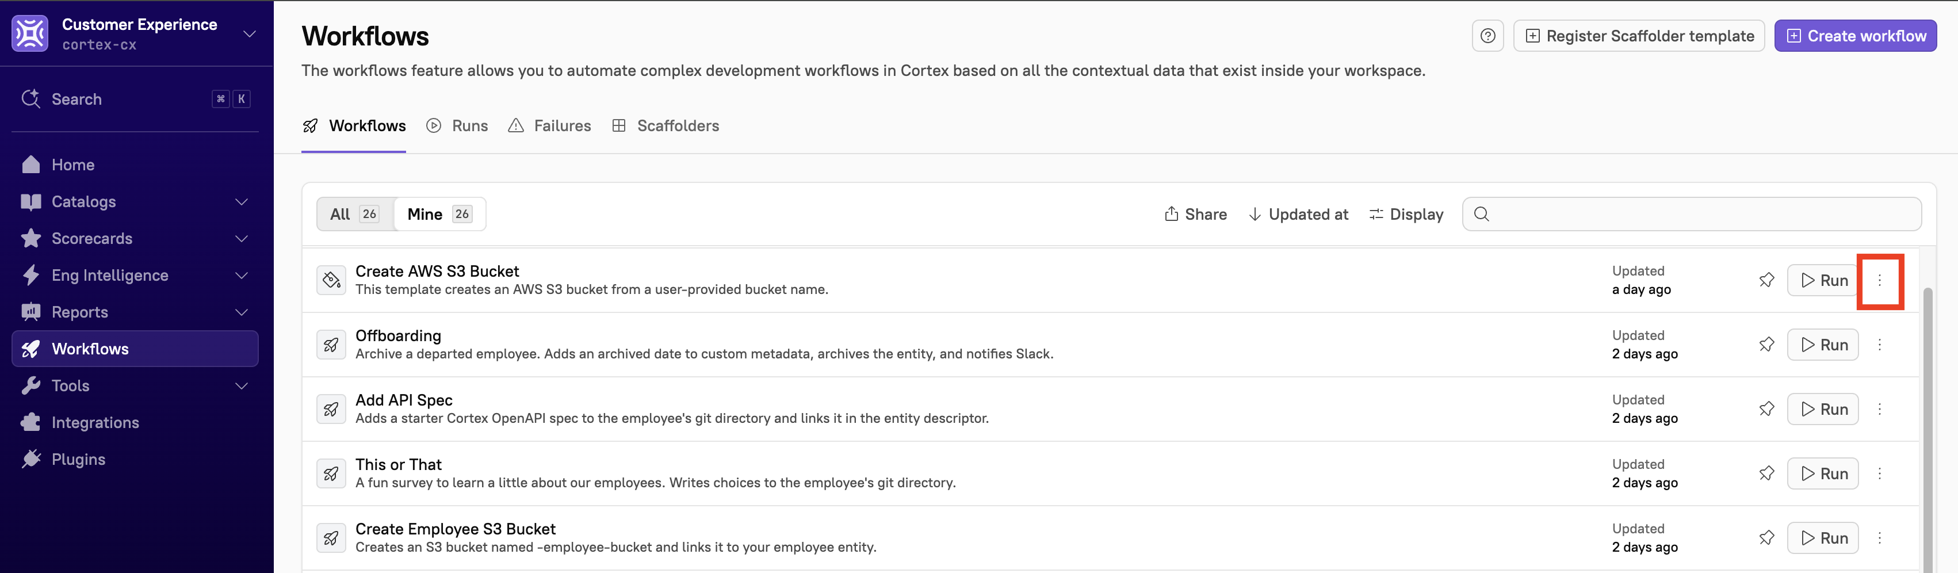Screen dimensions: 1958x573
Task: Click the Add API Spec rocket icon
Action: [331, 410]
